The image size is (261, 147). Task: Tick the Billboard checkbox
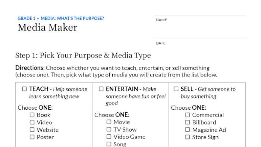[188, 122]
